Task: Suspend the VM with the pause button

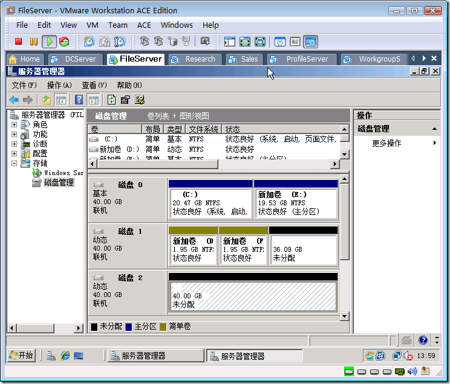Action: coord(34,42)
